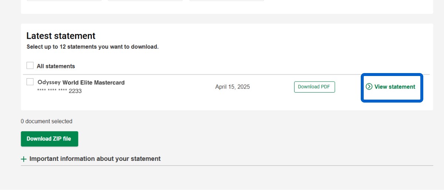The image size is (444, 190).
Task: Click the masked card number ending 2233
Action: coord(59,91)
